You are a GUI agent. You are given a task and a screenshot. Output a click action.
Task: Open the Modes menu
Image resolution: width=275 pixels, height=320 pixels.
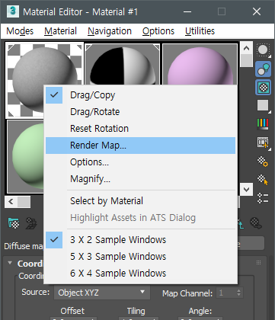(20, 31)
